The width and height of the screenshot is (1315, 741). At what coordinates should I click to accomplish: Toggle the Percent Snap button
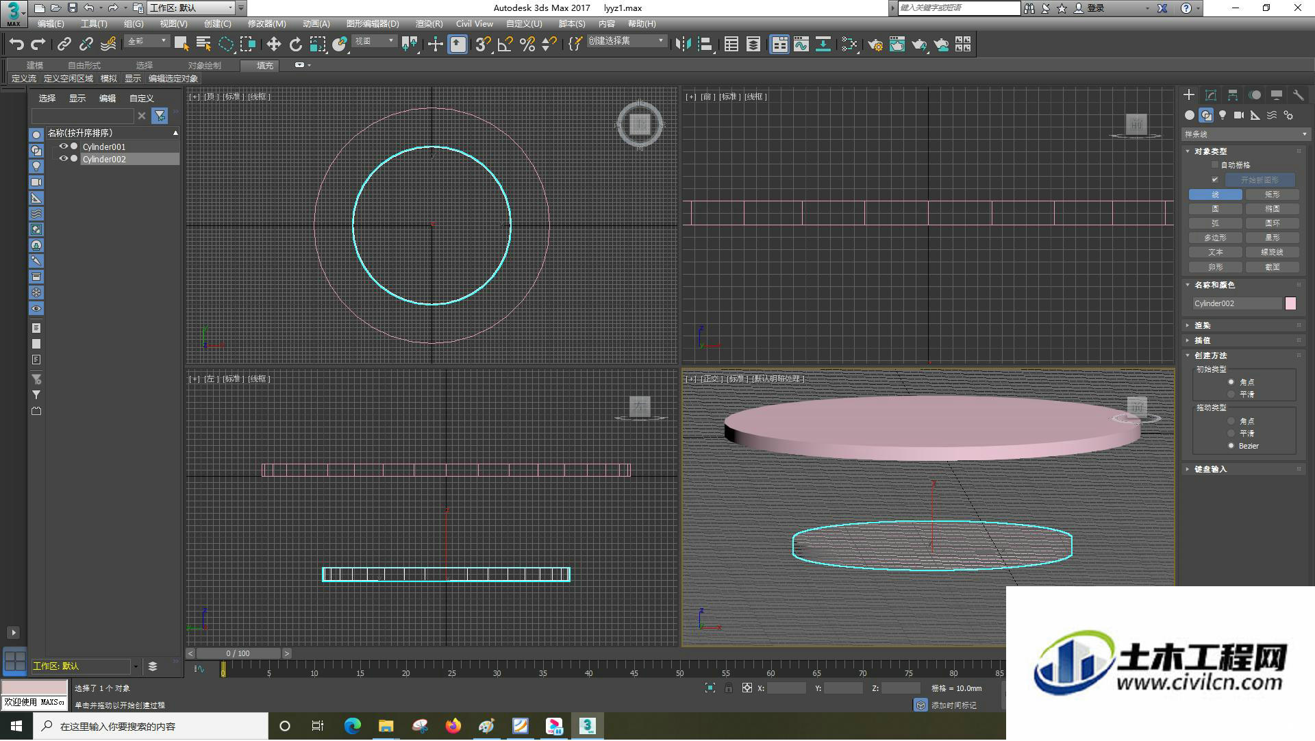[x=527, y=45]
